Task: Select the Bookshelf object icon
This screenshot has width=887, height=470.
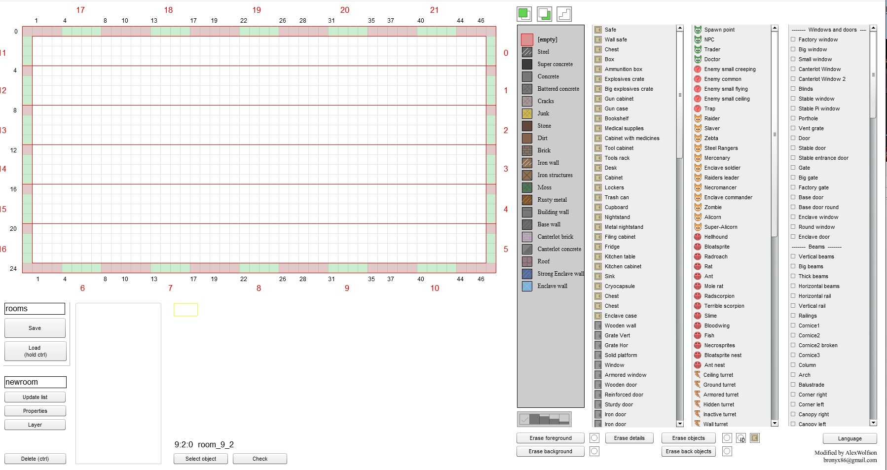Action: click(598, 118)
